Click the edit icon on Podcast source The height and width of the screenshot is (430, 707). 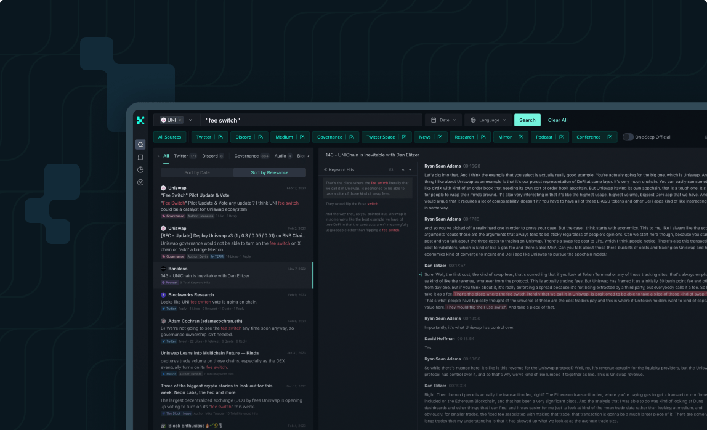coord(565,137)
